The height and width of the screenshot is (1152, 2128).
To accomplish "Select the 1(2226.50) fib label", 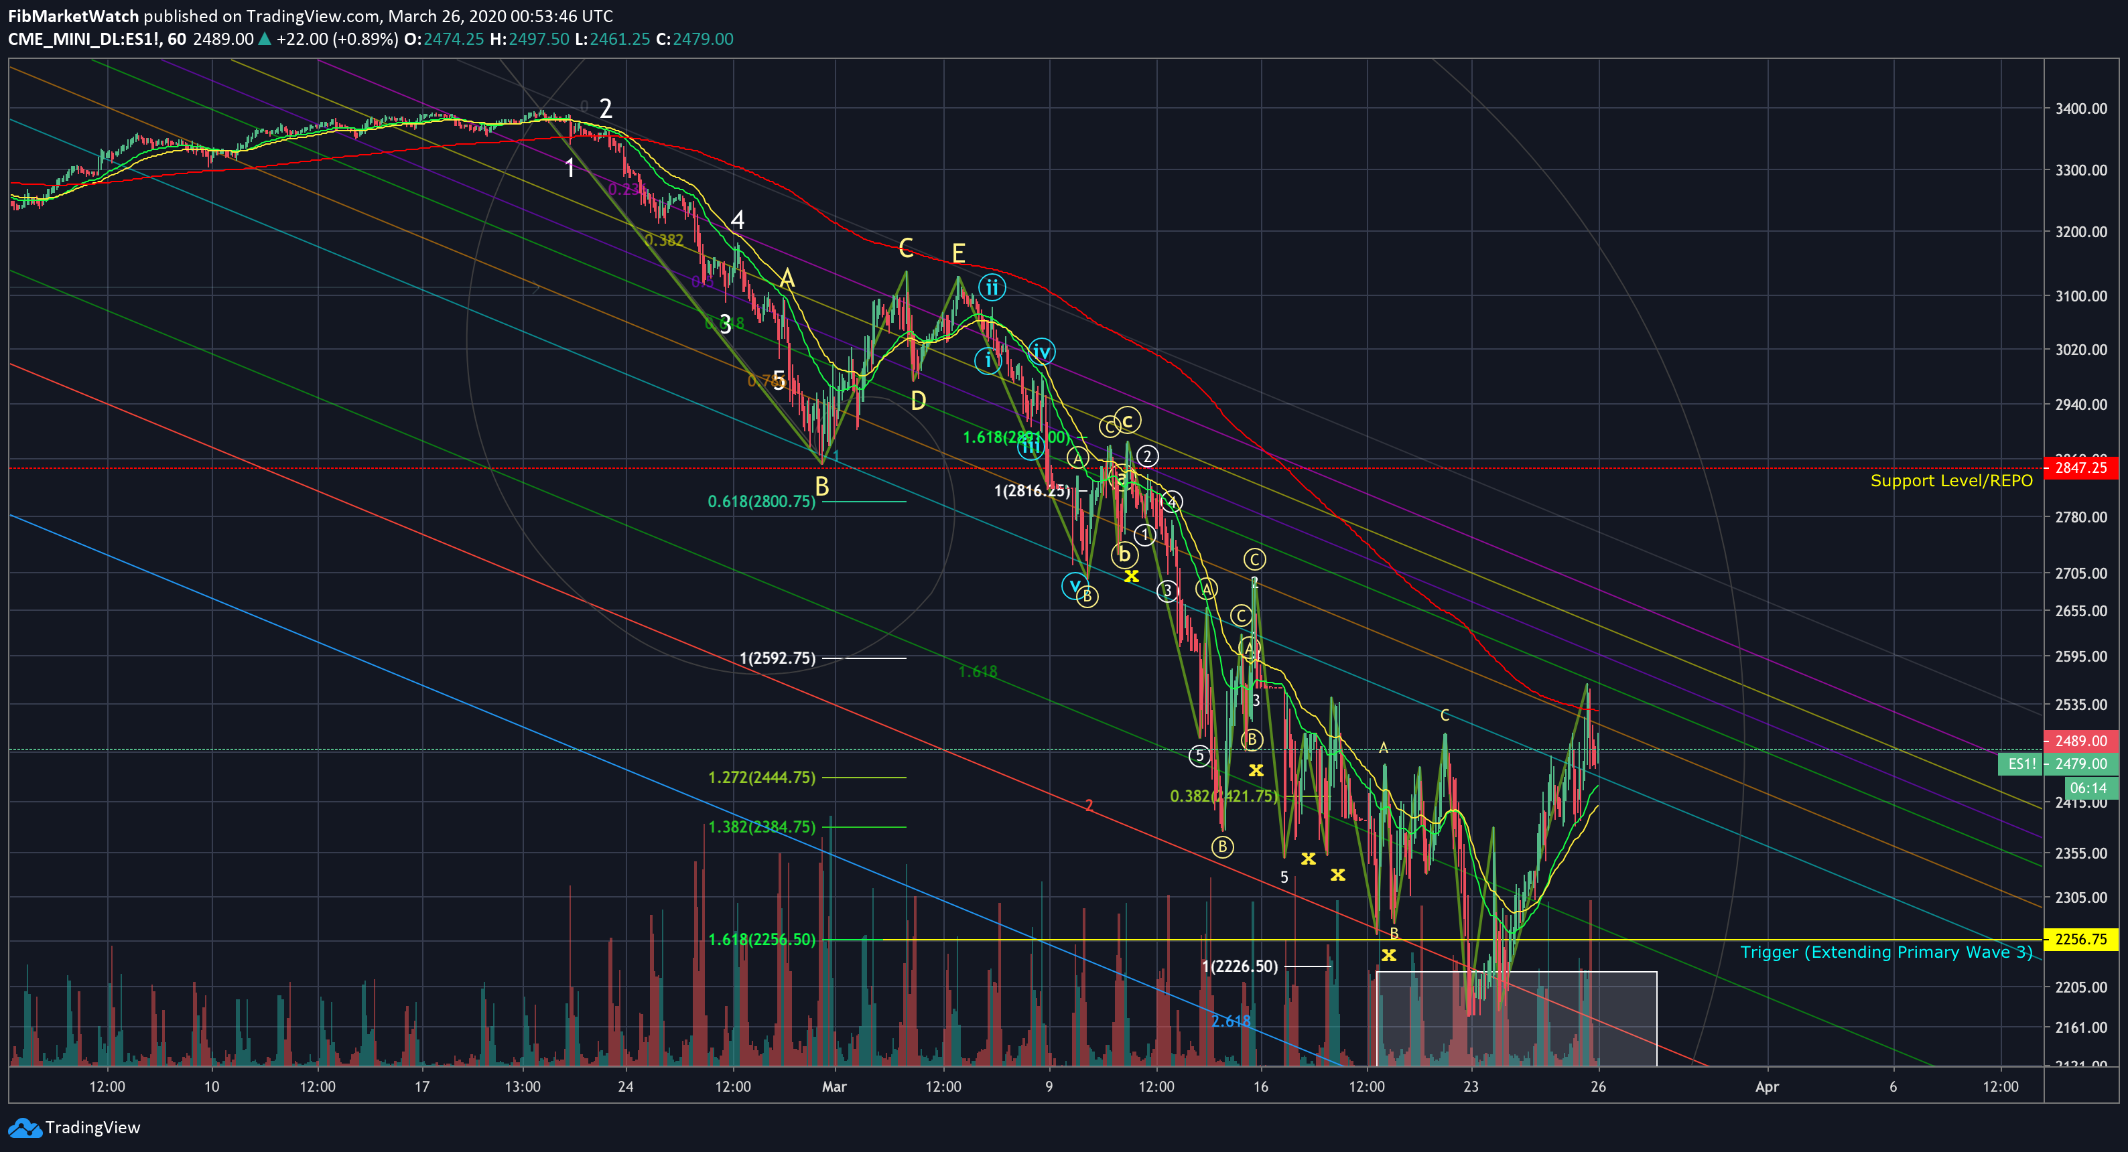I will coord(1240,966).
